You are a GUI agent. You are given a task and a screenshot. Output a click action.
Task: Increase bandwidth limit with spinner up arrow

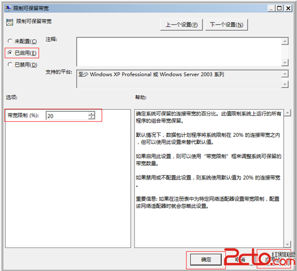click(91, 113)
